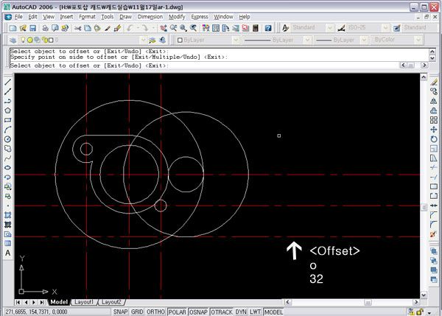This screenshot has height=316, width=442.
Task: Select the Trim tool
Action: [x=434, y=168]
